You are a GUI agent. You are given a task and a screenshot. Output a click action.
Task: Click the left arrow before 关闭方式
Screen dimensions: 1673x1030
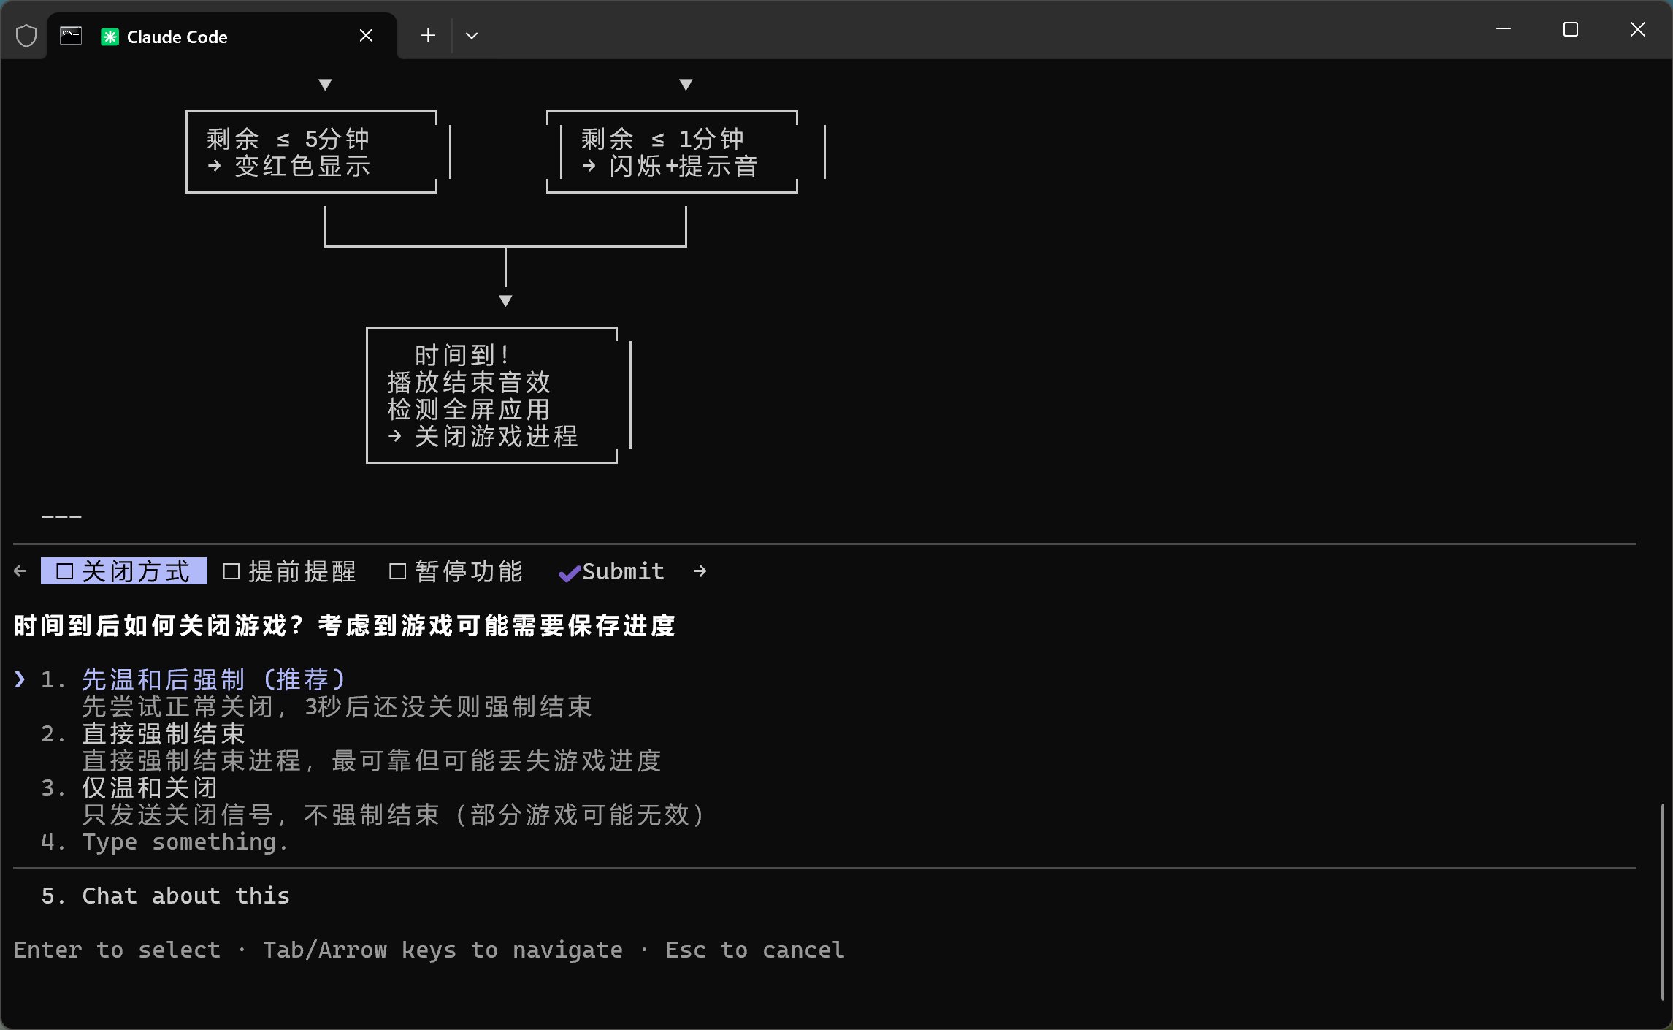point(20,571)
